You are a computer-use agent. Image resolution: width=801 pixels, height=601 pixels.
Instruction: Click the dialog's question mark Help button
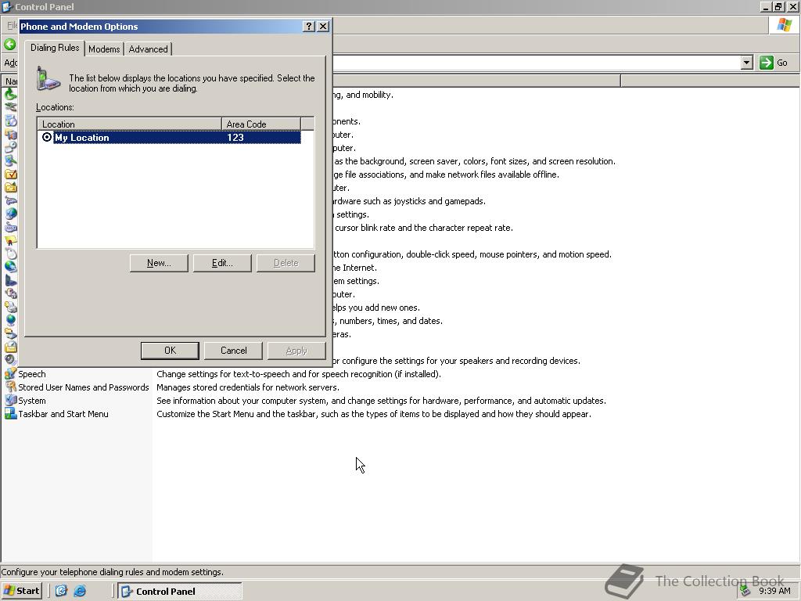(308, 26)
